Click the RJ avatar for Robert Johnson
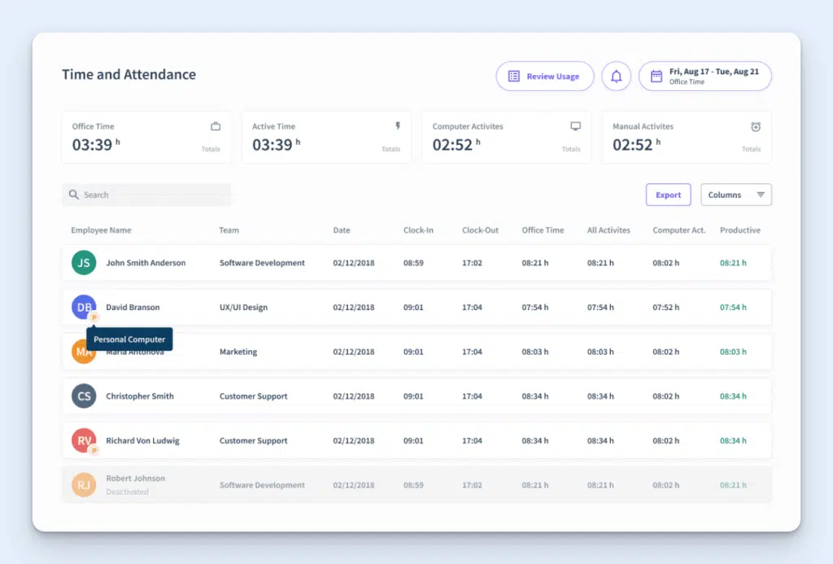 click(83, 485)
